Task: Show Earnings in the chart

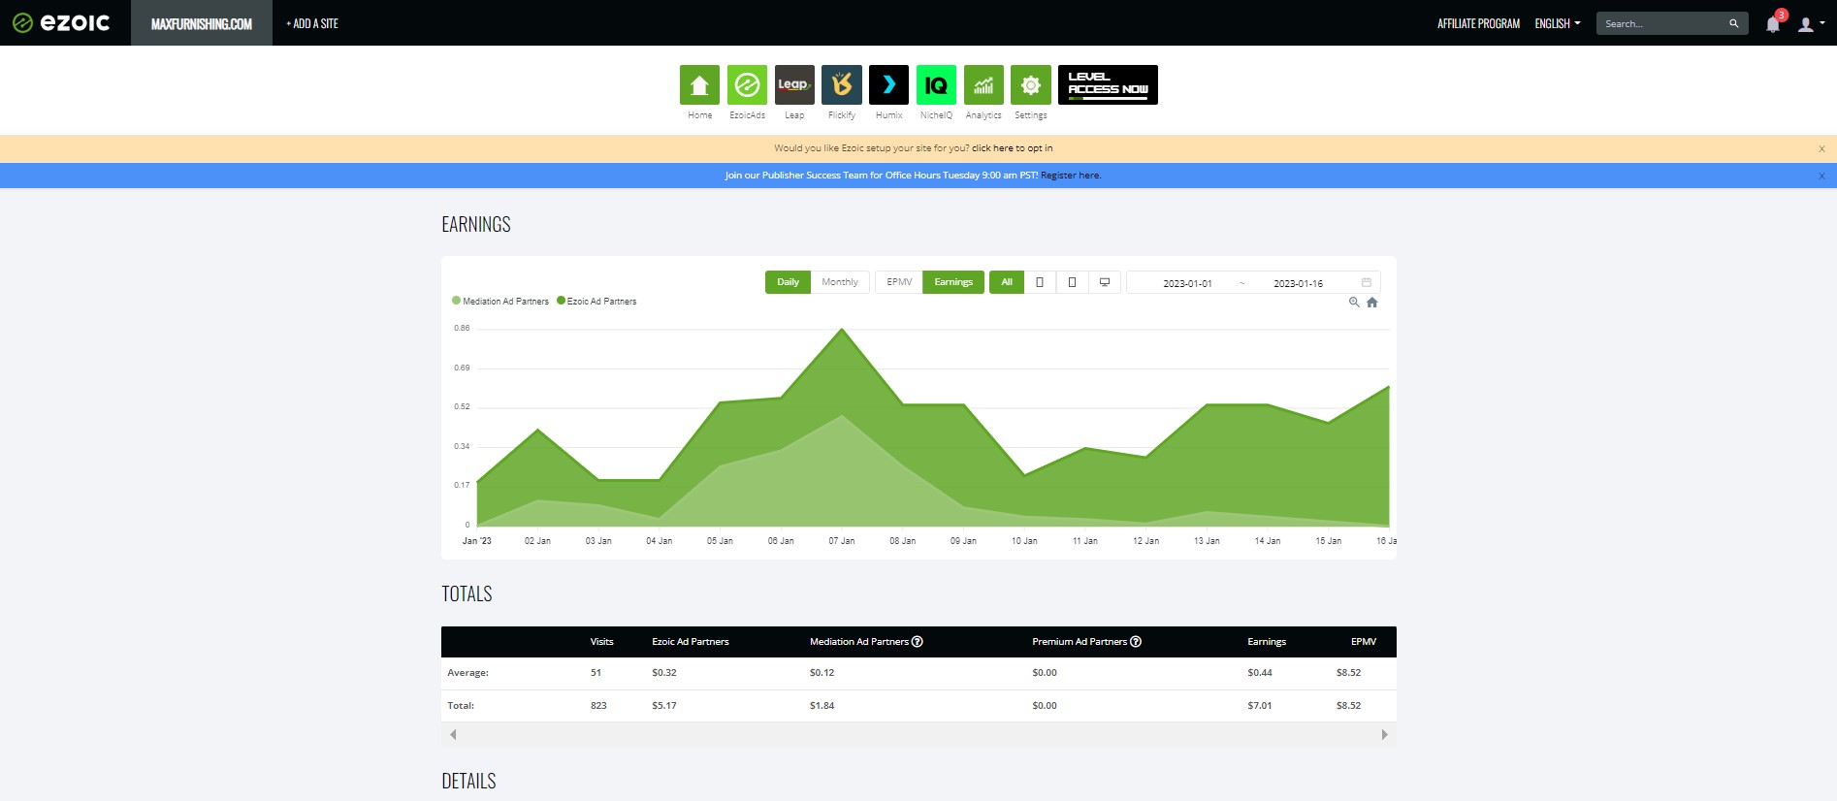Action: coord(953,282)
